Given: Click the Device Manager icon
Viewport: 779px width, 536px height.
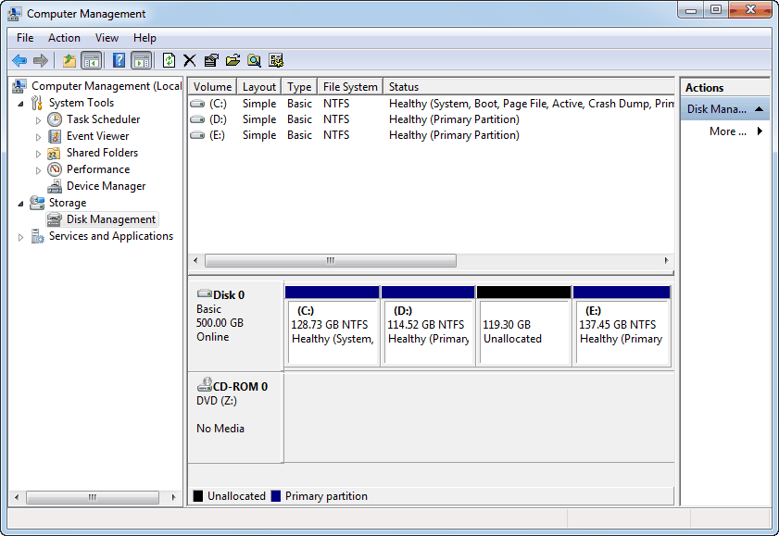Looking at the screenshot, I should 55,186.
